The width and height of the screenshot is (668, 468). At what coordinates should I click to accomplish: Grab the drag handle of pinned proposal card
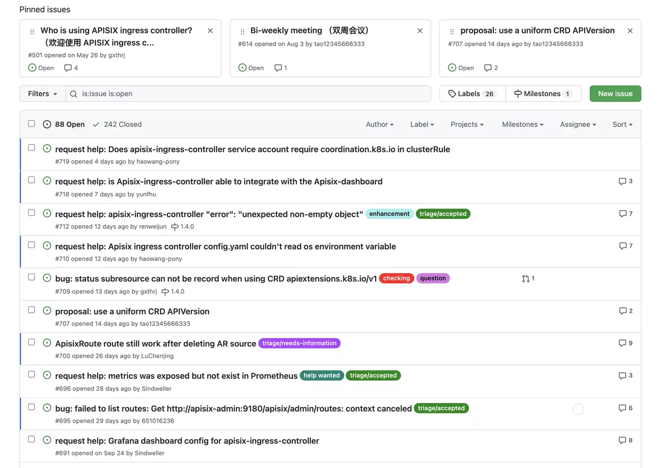pos(452,31)
